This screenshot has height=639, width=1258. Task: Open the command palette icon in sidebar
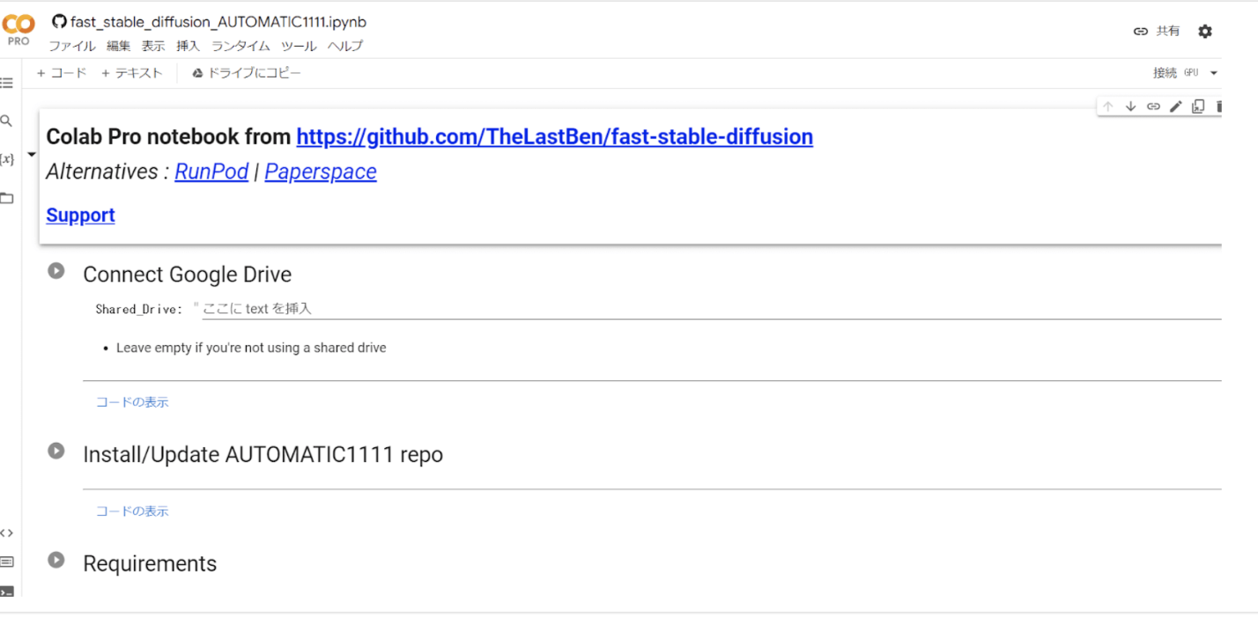tap(7, 562)
